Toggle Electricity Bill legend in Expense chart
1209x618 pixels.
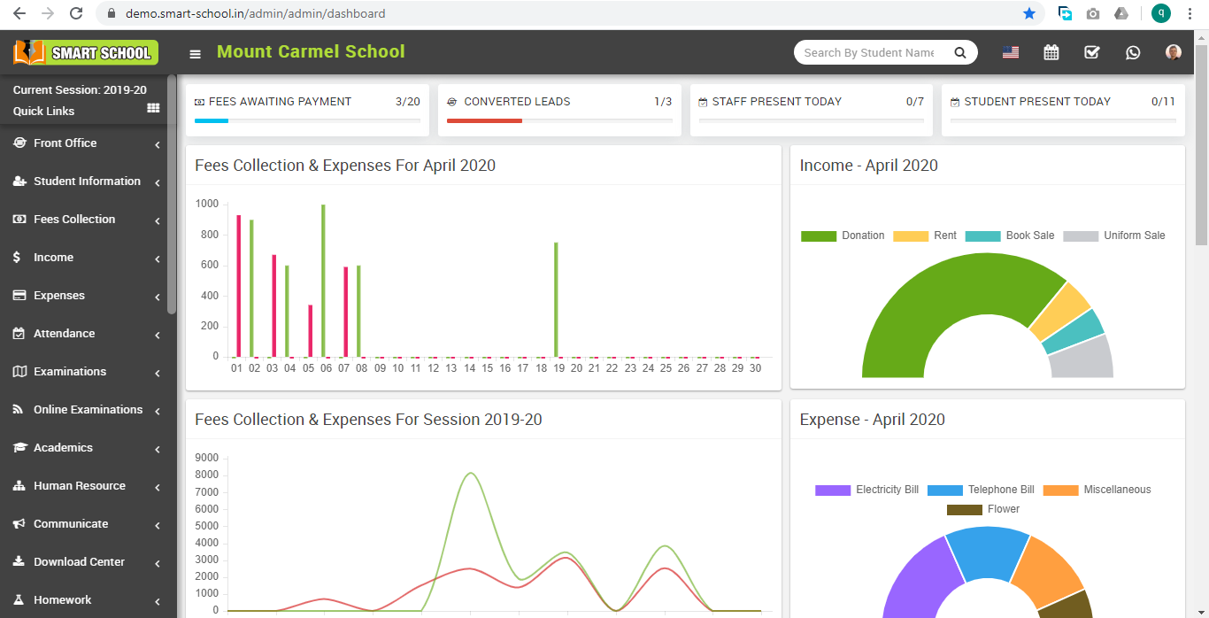[867, 490]
